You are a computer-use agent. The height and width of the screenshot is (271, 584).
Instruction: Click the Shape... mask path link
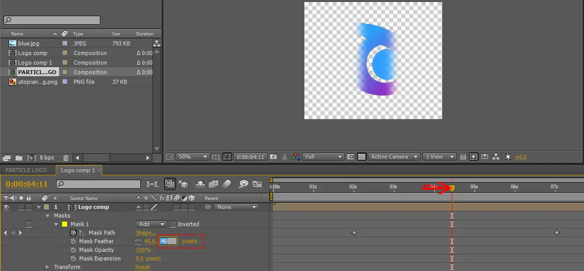[x=146, y=233]
